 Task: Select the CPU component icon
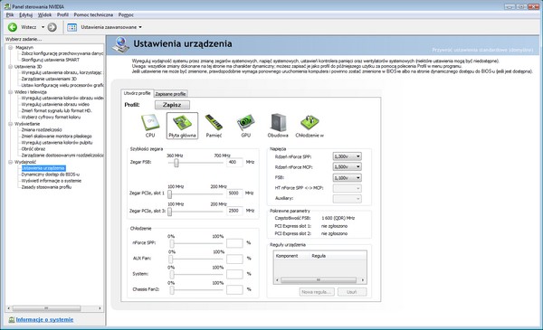(150, 122)
